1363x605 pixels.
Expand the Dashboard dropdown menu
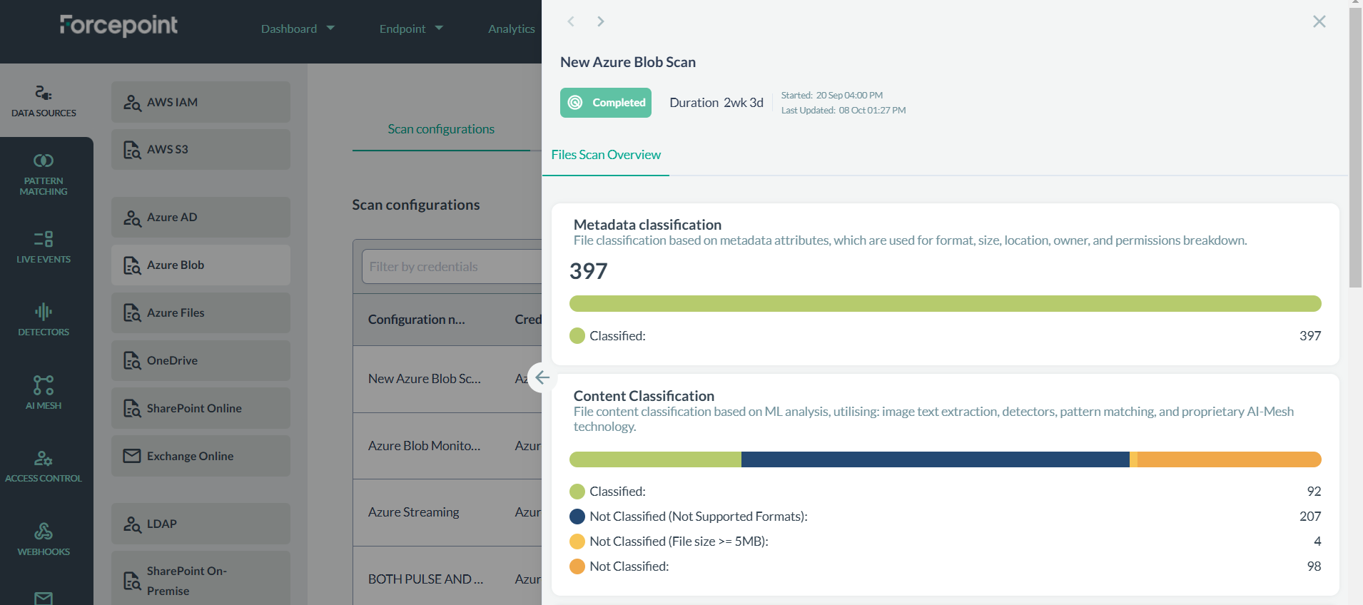pos(297,29)
